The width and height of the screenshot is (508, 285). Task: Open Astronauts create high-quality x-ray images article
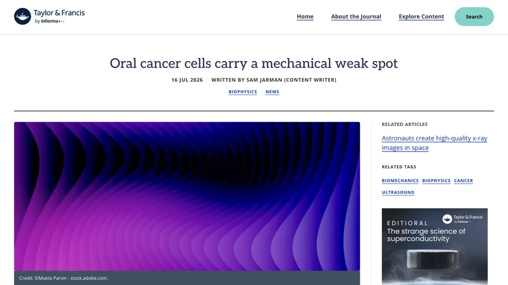click(434, 143)
